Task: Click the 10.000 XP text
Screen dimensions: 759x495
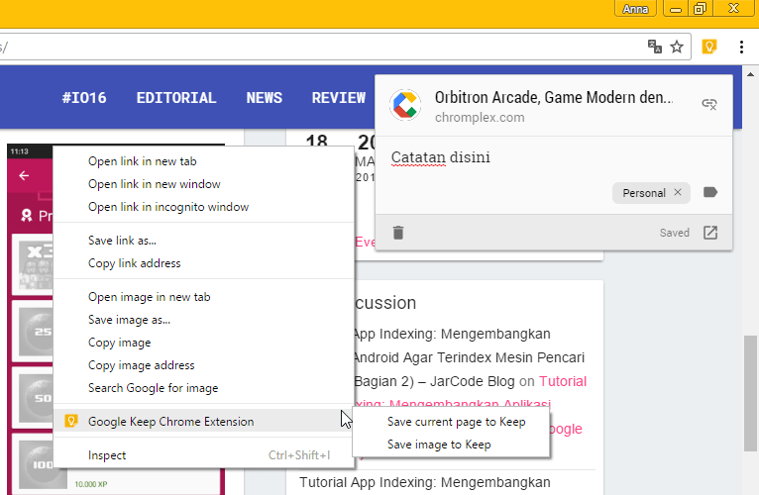Action: 91,484
